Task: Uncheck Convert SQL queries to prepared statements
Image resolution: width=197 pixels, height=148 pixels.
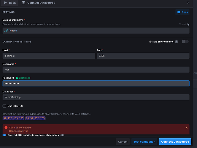Action: [4, 135]
